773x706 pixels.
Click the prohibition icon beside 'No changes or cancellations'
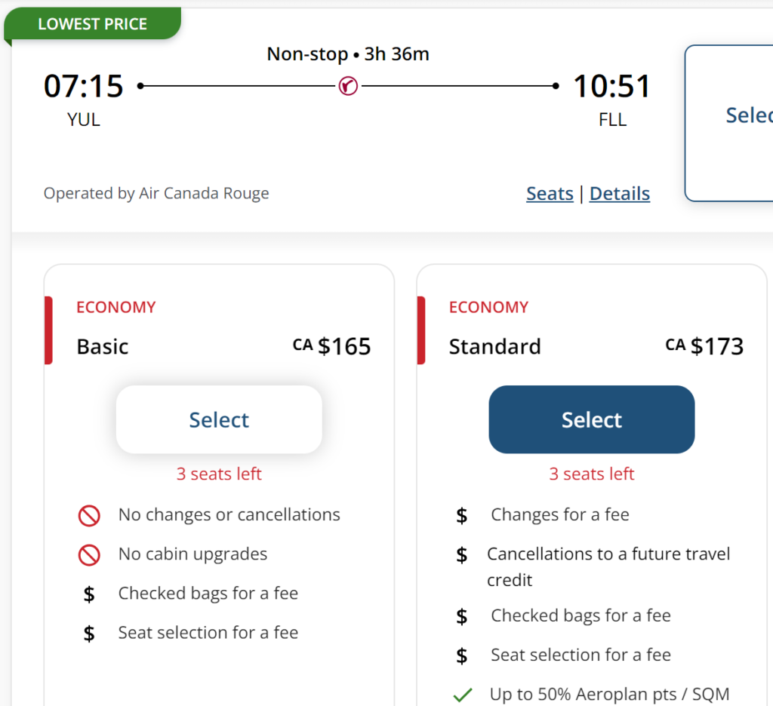[x=90, y=515]
